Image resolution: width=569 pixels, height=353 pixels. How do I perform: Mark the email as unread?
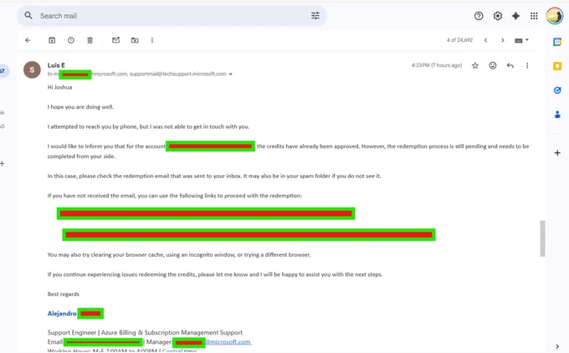(x=115, y=40)
